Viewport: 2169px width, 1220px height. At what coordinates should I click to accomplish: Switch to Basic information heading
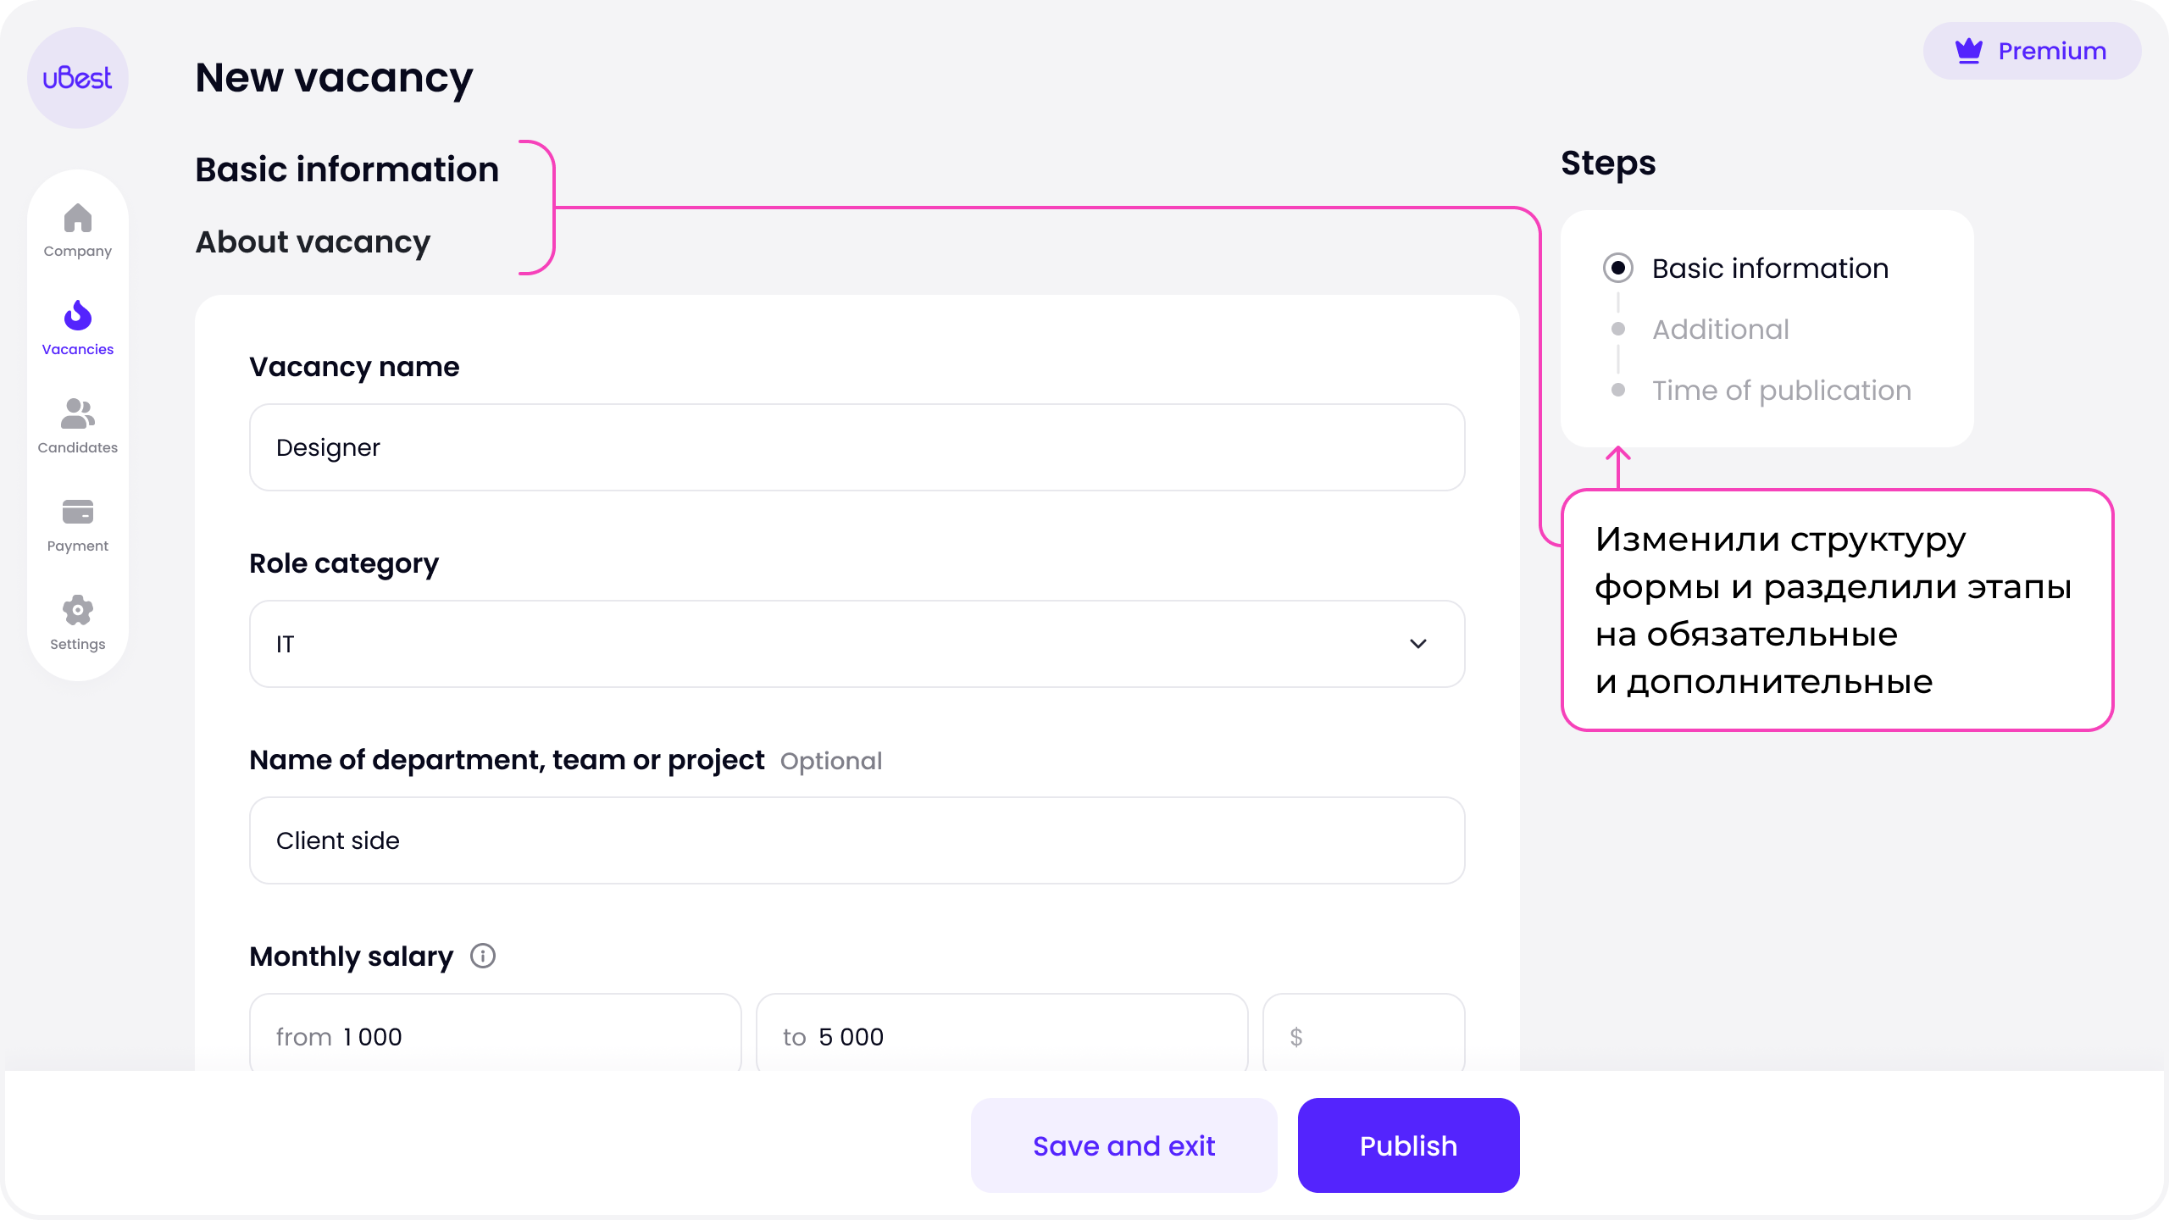pyautogui.click(x=347, y=169)
